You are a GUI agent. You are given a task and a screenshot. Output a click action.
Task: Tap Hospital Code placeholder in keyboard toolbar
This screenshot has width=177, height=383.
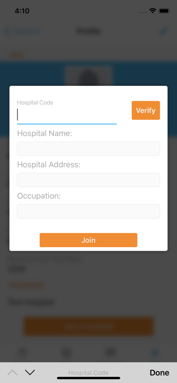88,373
